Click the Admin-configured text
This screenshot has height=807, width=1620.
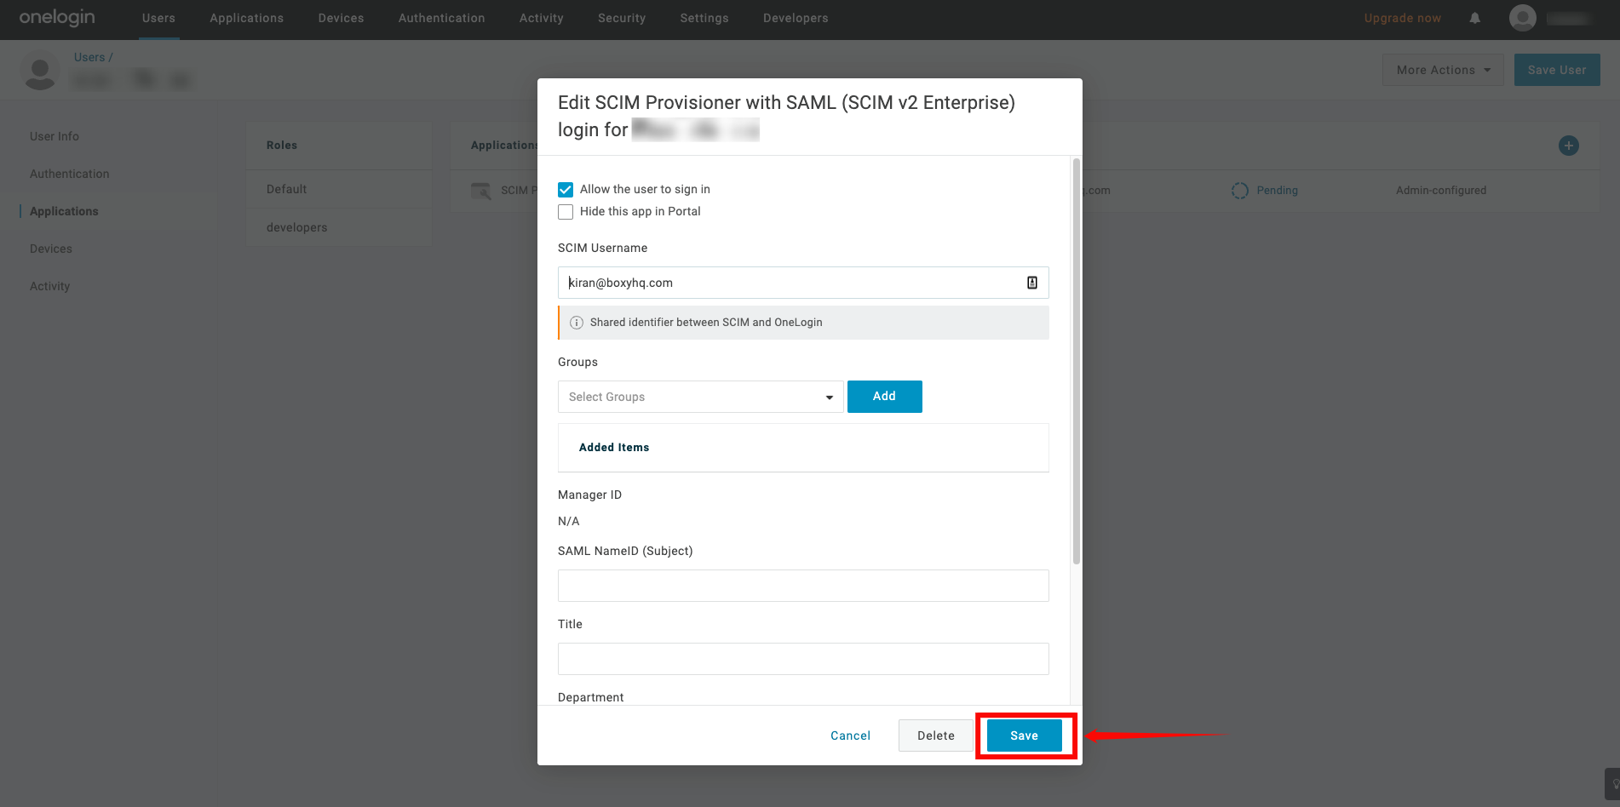coord(1441,191)
